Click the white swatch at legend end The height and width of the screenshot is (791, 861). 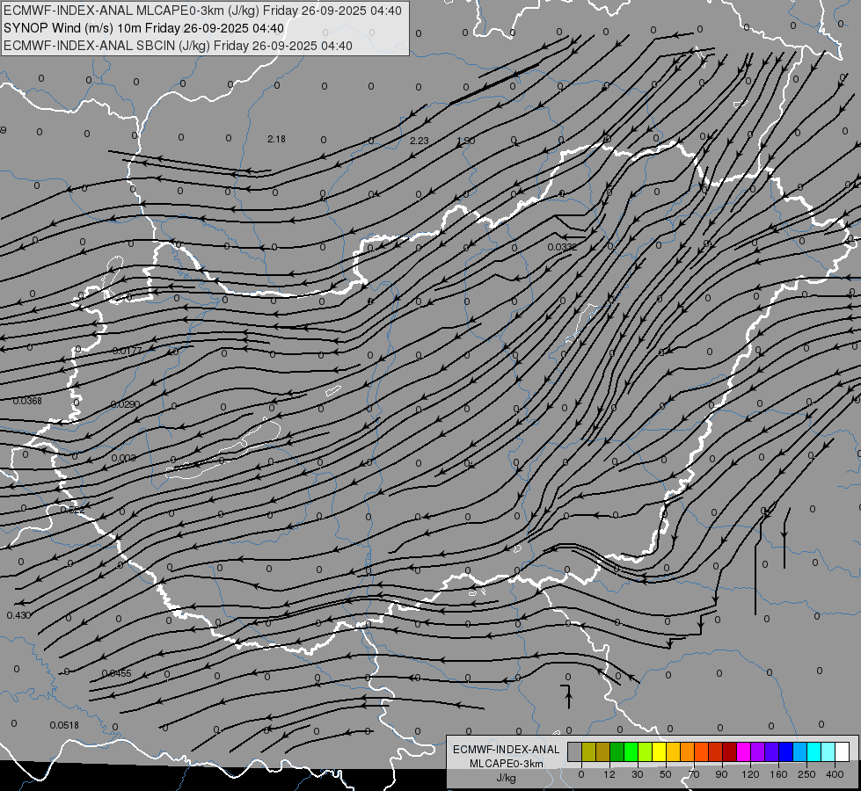(843, 751)
